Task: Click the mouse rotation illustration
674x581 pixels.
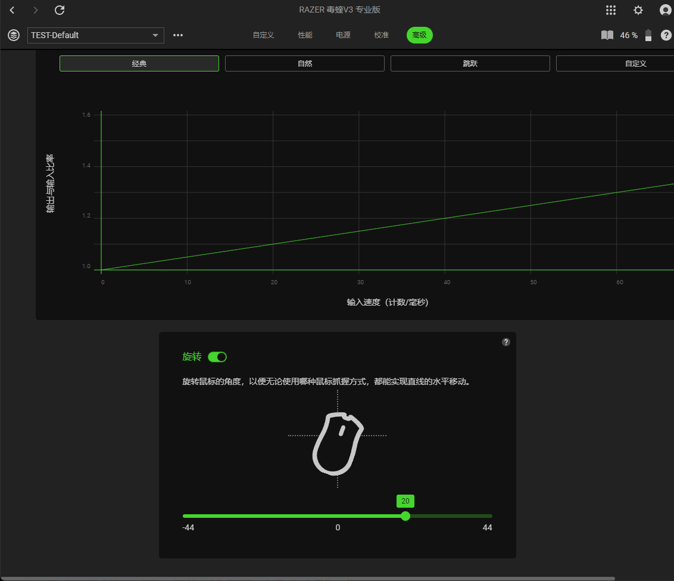Action: point(338,443)
